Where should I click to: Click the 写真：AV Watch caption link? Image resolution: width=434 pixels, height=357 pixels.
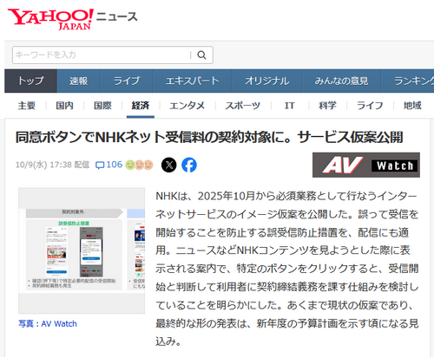coord(48,324)
